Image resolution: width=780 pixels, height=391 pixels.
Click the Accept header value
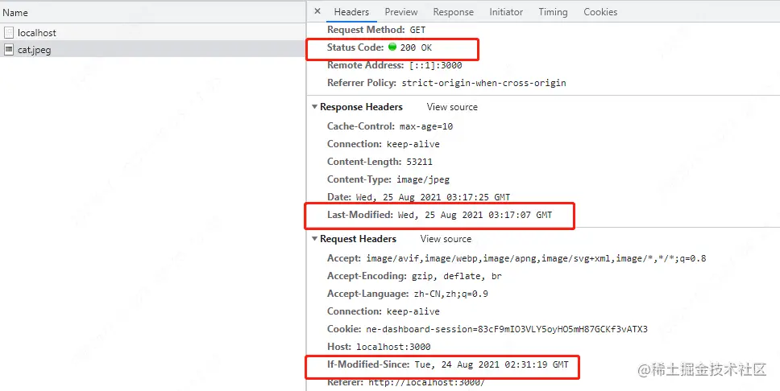(537, 258)
